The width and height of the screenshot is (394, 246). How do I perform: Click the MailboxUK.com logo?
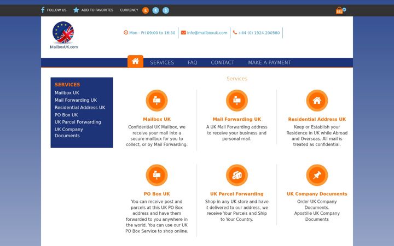[64, 35]
